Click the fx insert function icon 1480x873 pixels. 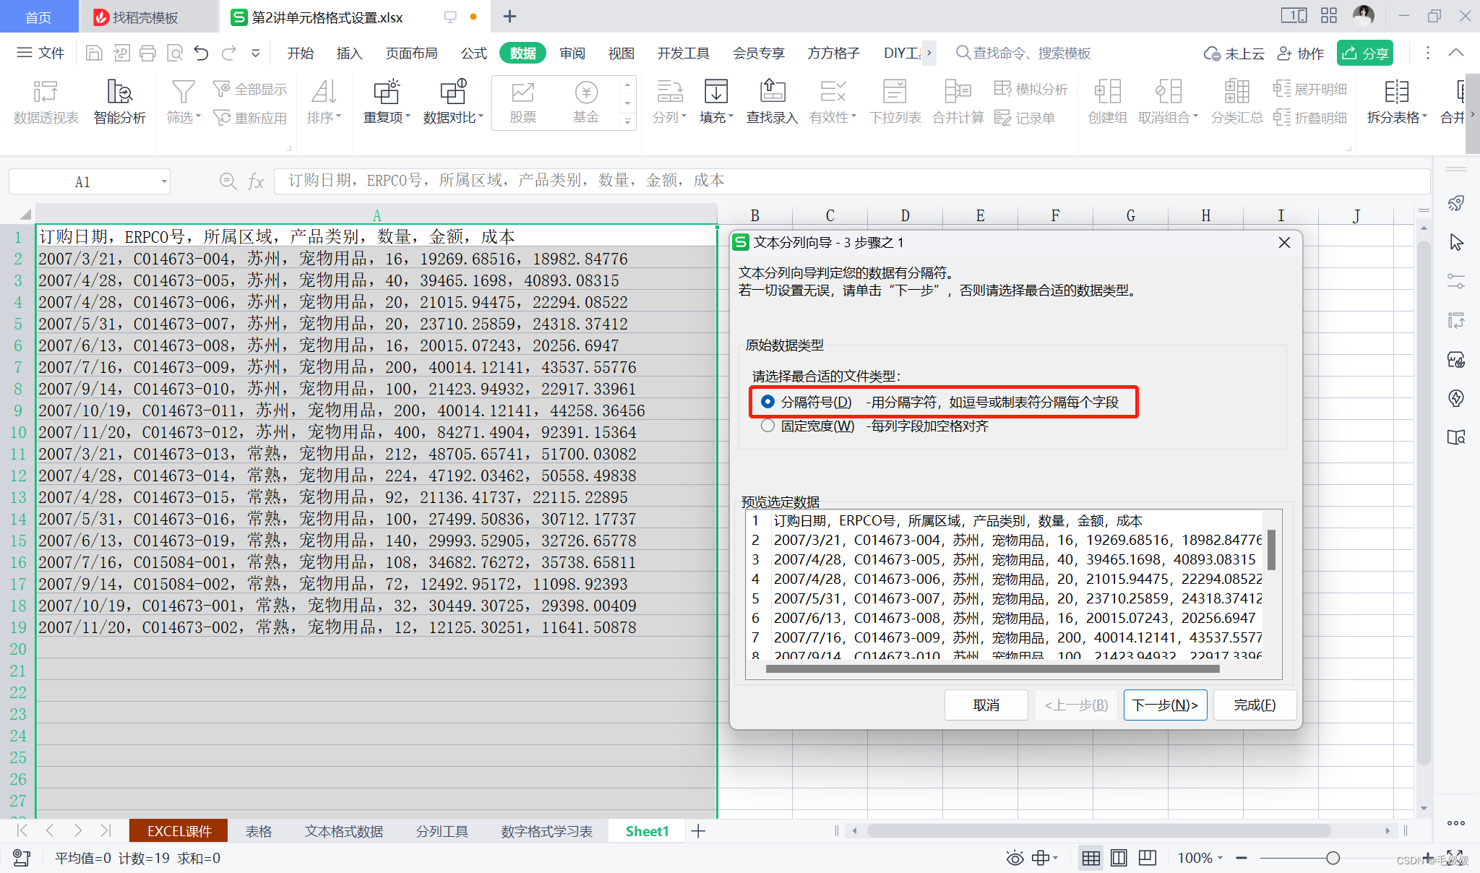coord(255,181)
